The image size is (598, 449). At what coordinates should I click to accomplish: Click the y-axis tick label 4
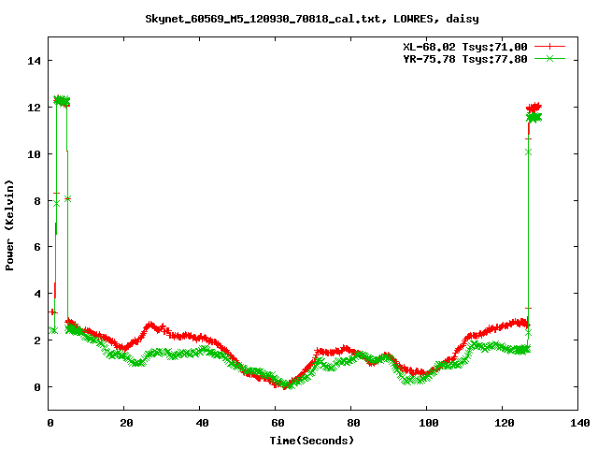pyautogui.click(x=37, y=294)
